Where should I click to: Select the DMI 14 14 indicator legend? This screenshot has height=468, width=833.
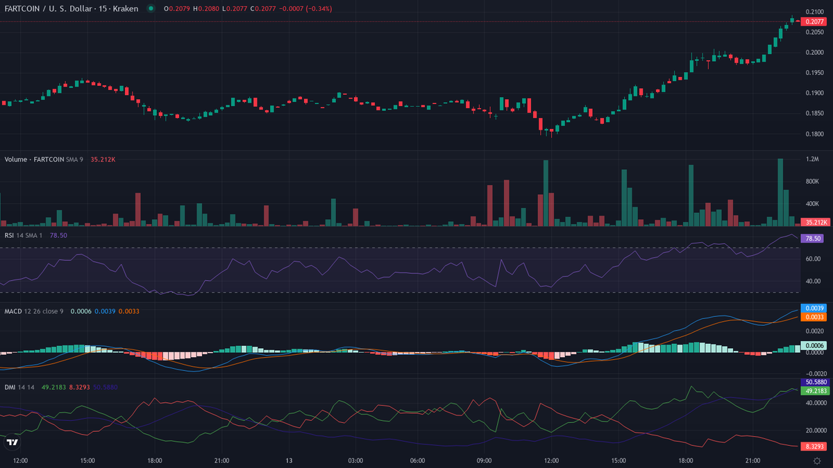coord(21,387)
